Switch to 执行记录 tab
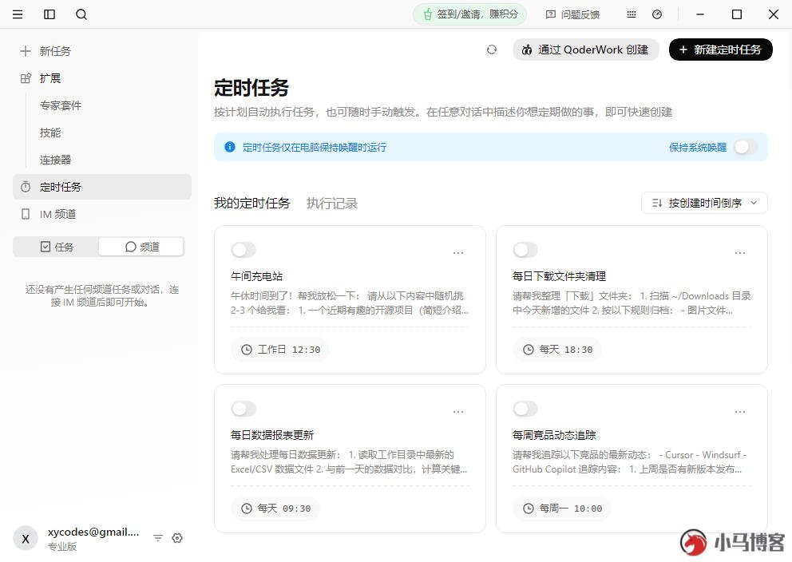This screenshot has width=792, height=562. point(332,203)
